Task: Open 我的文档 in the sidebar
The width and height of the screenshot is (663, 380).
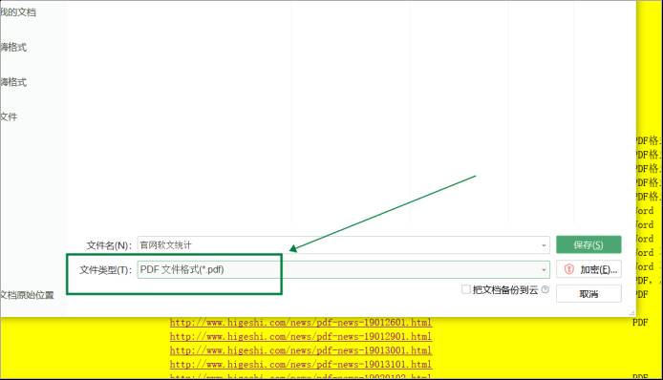Action: click(18, 12)
